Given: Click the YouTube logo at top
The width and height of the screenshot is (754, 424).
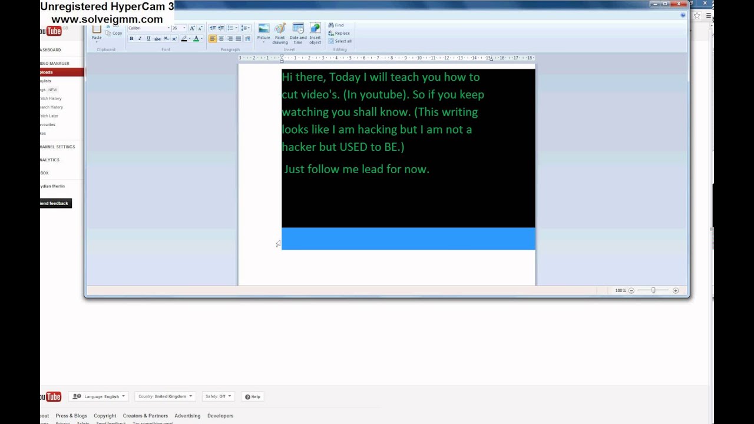Looking at the screenshot, I should pos(52,31).
